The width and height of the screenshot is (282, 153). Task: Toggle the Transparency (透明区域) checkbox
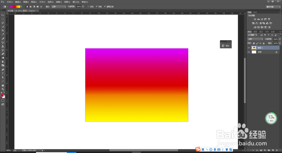(105, 7)
